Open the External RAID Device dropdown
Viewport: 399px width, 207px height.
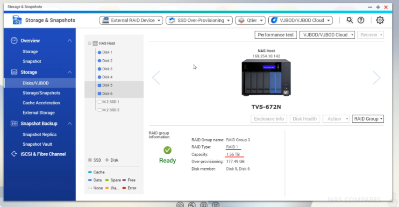pos(131,21)
